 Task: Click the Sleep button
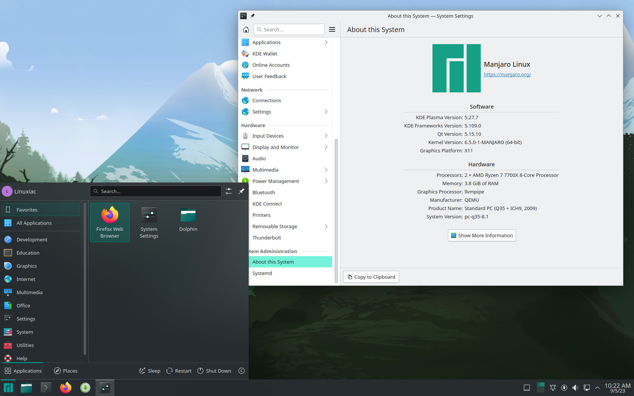(150, 371)
